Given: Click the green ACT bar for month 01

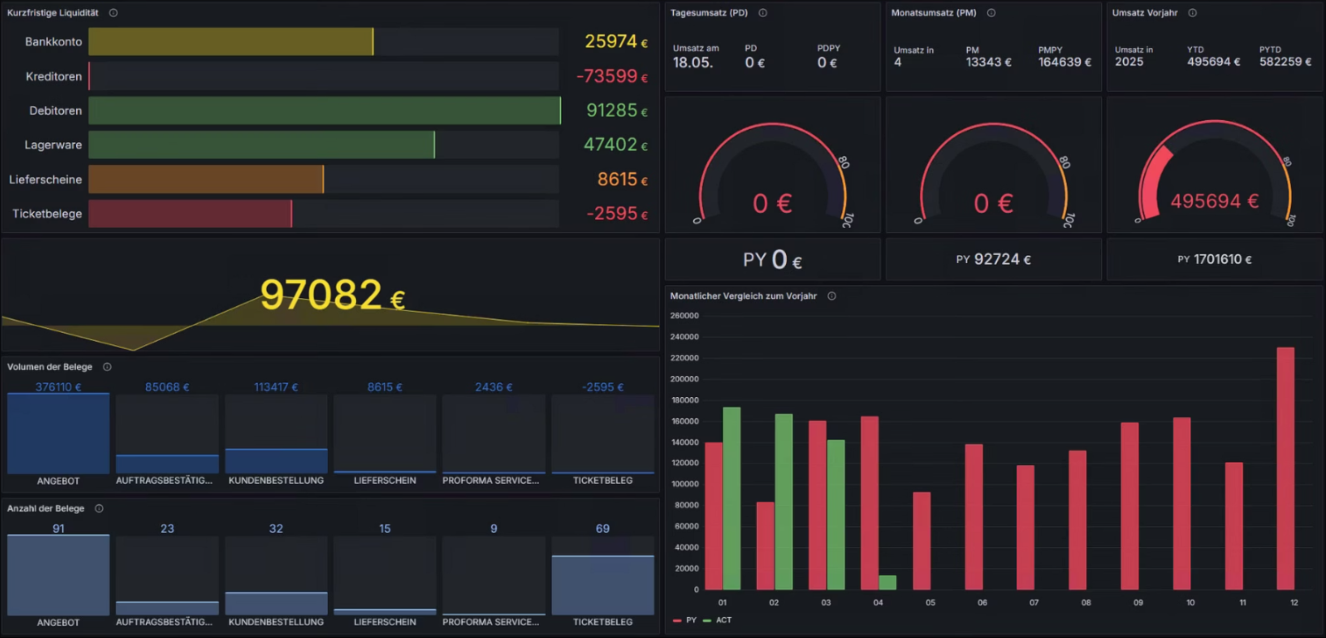Looking at the screenshot, I should (732, 498).
